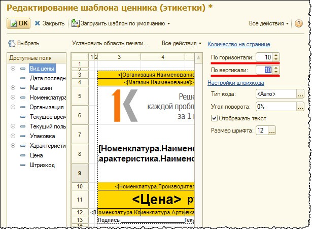Select column header 4 in spreadsheet
Viewport: 312px width, 229px height.
[x=162, y=57]
